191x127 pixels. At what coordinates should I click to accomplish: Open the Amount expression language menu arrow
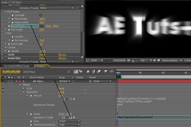pyautogui.click(x=74, y=99)
